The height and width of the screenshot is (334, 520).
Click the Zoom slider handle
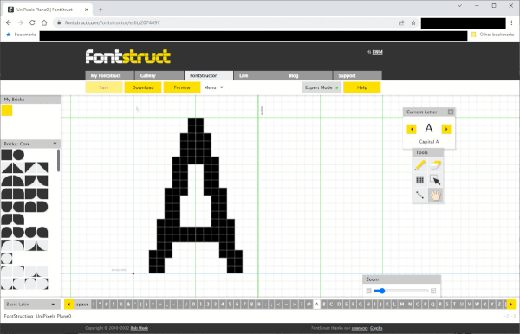381,291
